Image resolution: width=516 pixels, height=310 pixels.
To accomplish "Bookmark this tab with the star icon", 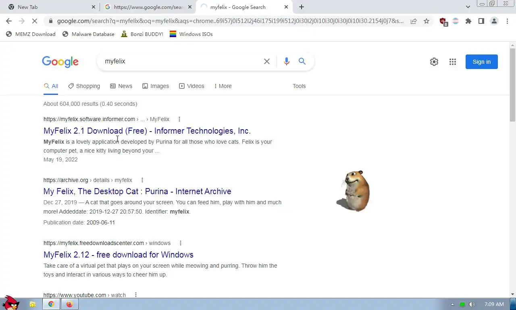I will click(x=427, y=21).
